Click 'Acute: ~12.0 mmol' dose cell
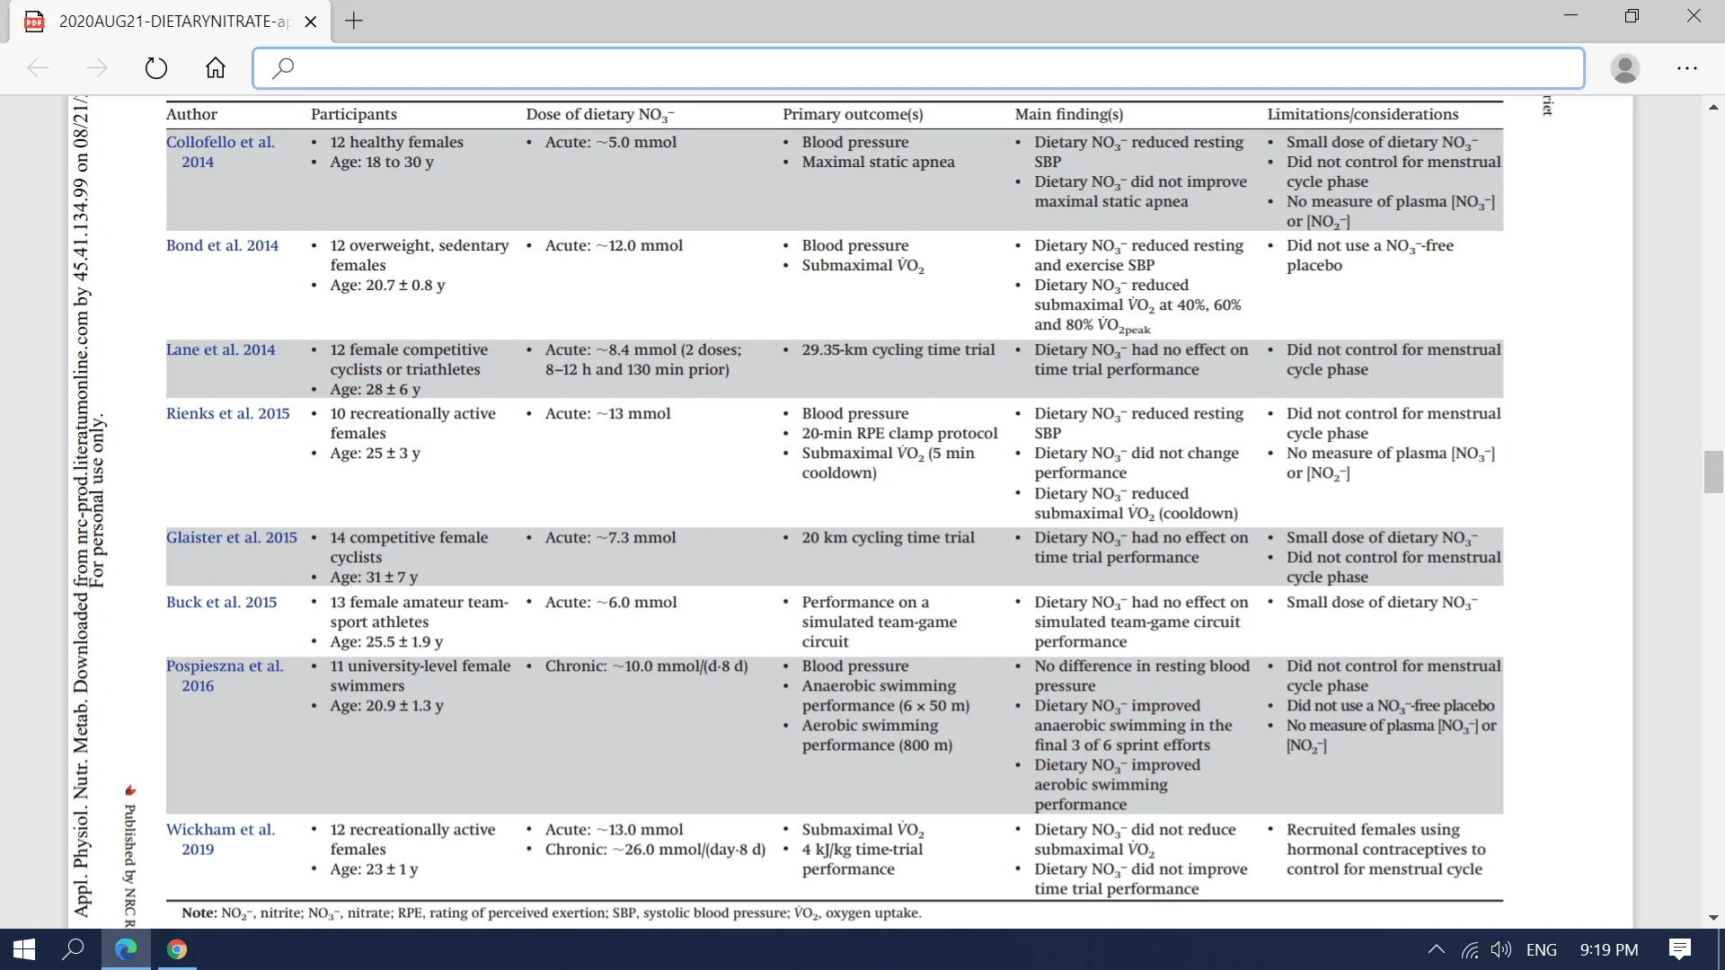1725x970 pixels. pos(614,245)
